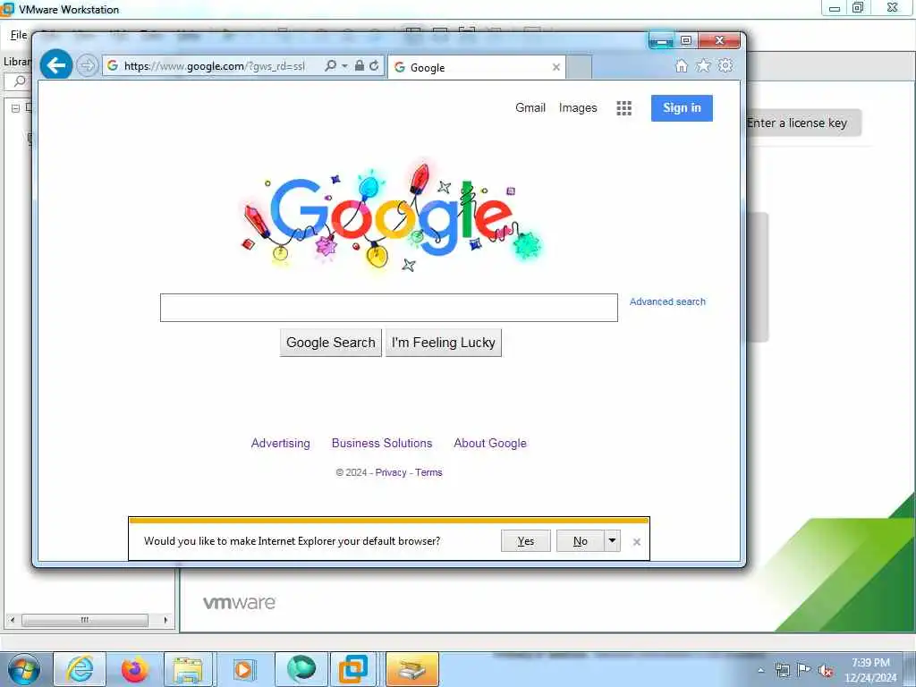Screen dimensions: 916x687
Task: Open the Business Solutions link
Action: coord(382,444)
